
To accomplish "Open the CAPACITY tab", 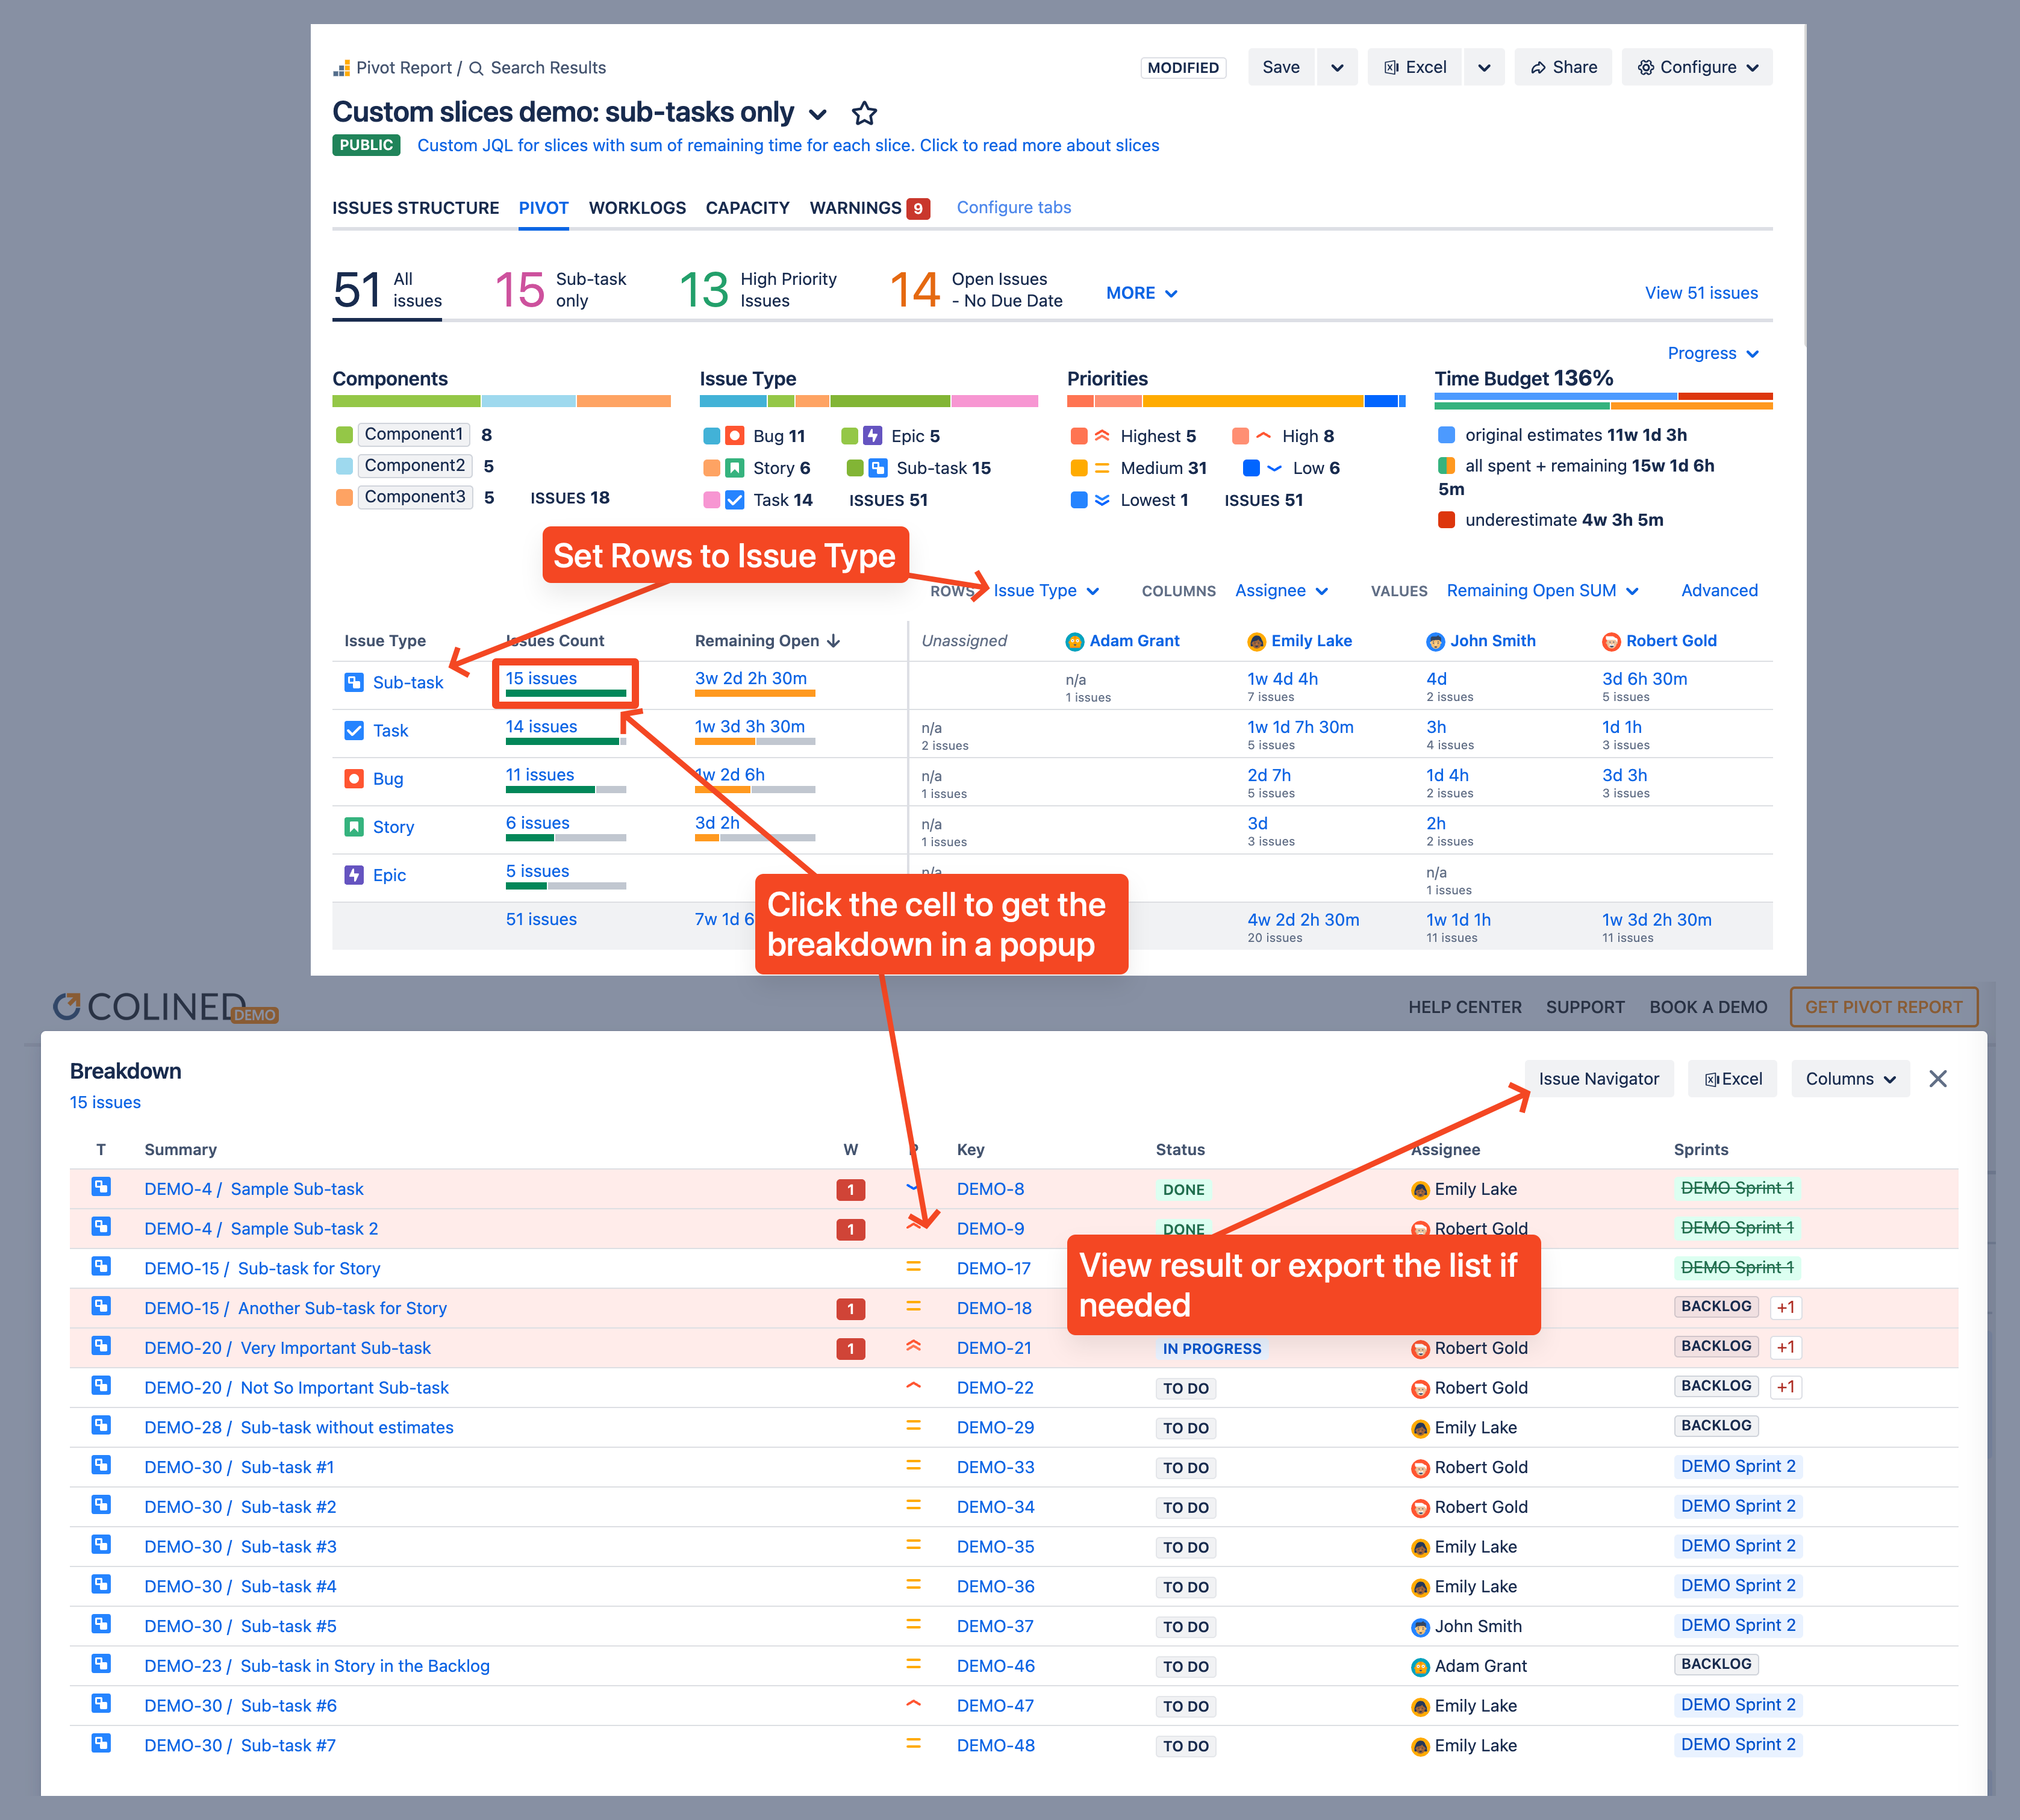I will coord(747,208).
